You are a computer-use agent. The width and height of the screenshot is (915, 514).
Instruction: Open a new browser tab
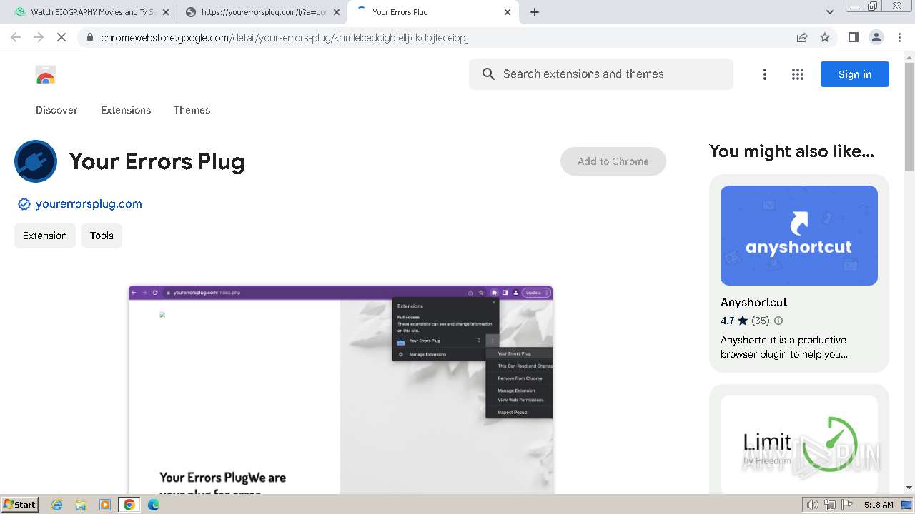[535, 12]
